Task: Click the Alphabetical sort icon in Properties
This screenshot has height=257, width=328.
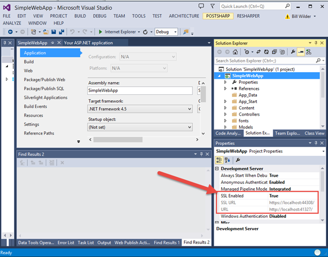Action: 227,160
